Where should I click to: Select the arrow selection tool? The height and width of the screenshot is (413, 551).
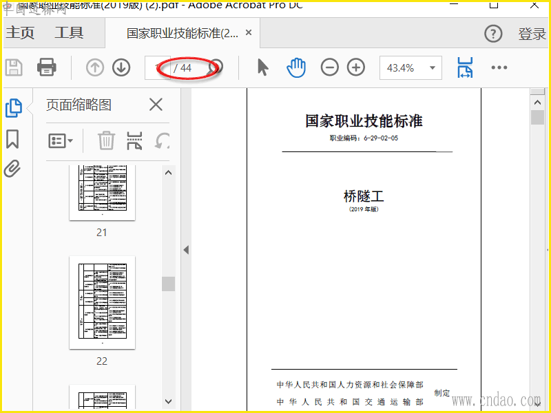(x=263, y=67)
